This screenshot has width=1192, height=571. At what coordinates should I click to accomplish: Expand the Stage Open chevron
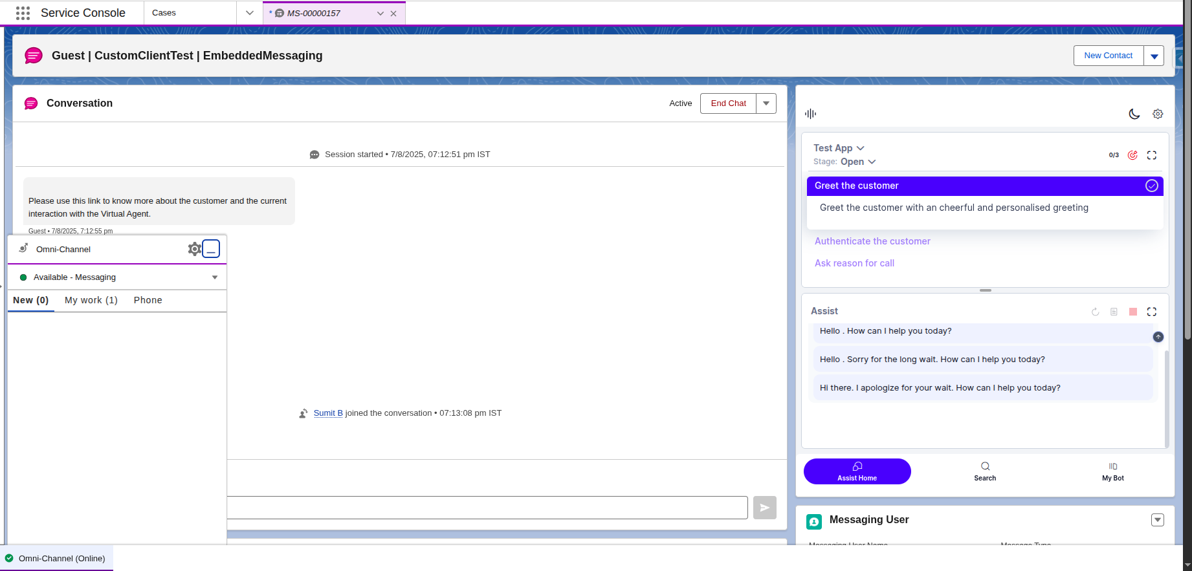pos(872,162)
